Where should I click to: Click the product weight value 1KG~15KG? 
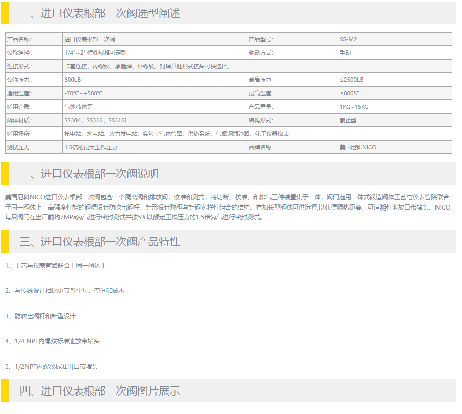click(354, 107)
